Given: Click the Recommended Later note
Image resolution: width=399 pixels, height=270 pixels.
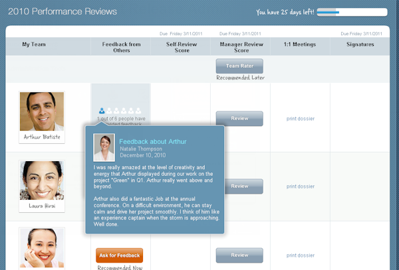Looking at the screenshot, I should 240,78.
